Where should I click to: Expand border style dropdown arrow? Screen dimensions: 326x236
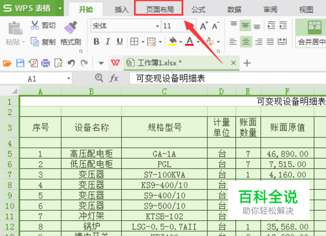143,42
